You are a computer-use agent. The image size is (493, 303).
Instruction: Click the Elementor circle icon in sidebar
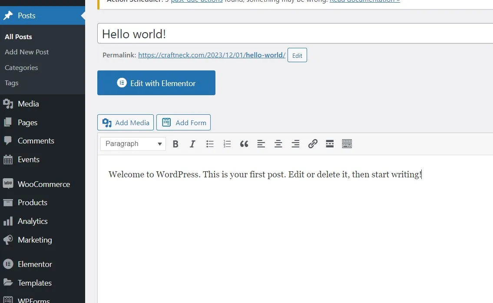pyautogui.click(x=8, y=264)
